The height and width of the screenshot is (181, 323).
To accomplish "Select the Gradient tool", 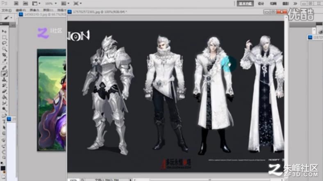I will (x=4, y=97).
